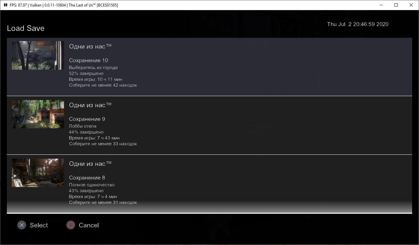
Task: Maximize the emulator window
Action: click(396, 5)
